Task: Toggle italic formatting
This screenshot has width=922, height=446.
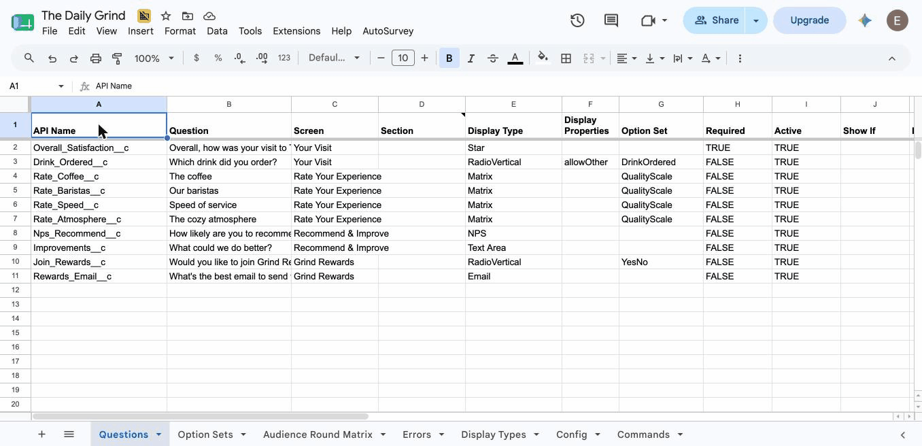Action: (471, 58)
